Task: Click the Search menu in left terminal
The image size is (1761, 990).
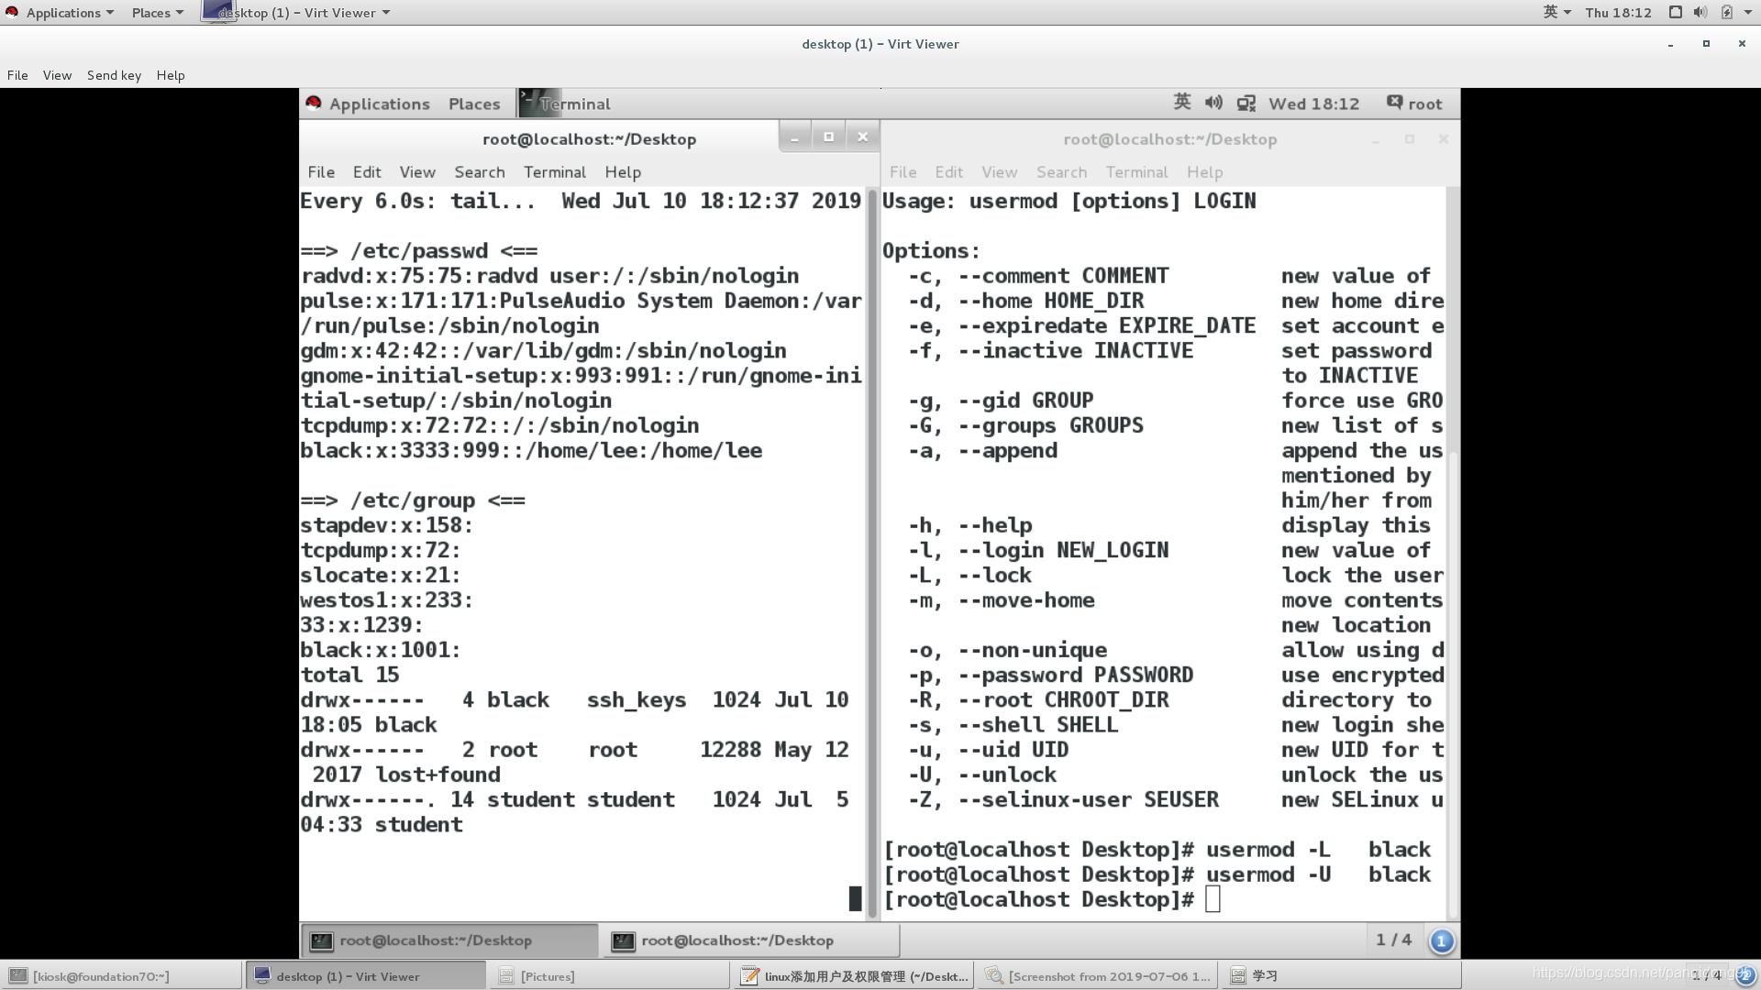Action: pyautogui.click(x=479, y=171)
